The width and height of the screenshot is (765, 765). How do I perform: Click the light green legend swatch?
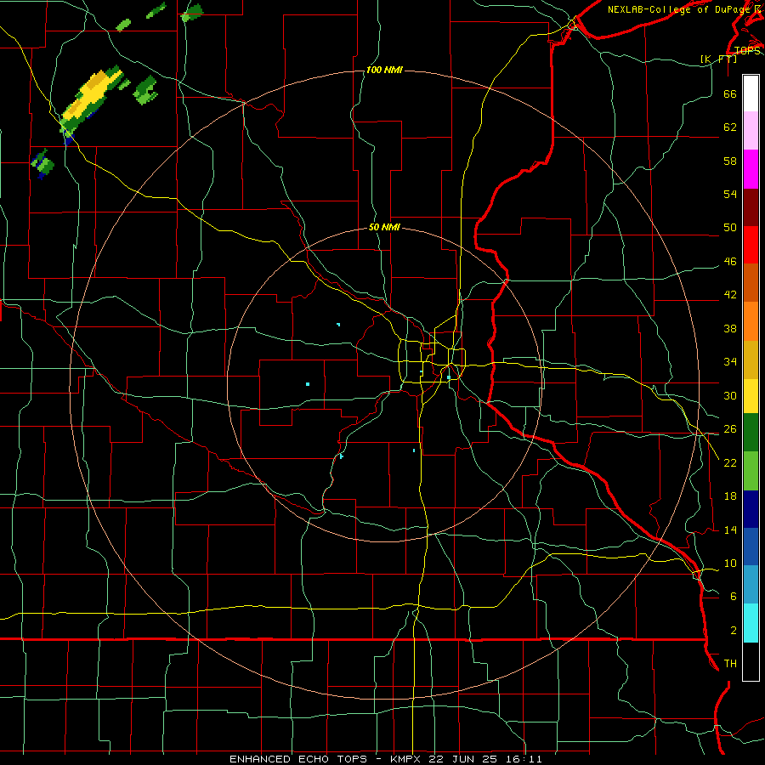(x=751, y=471)
